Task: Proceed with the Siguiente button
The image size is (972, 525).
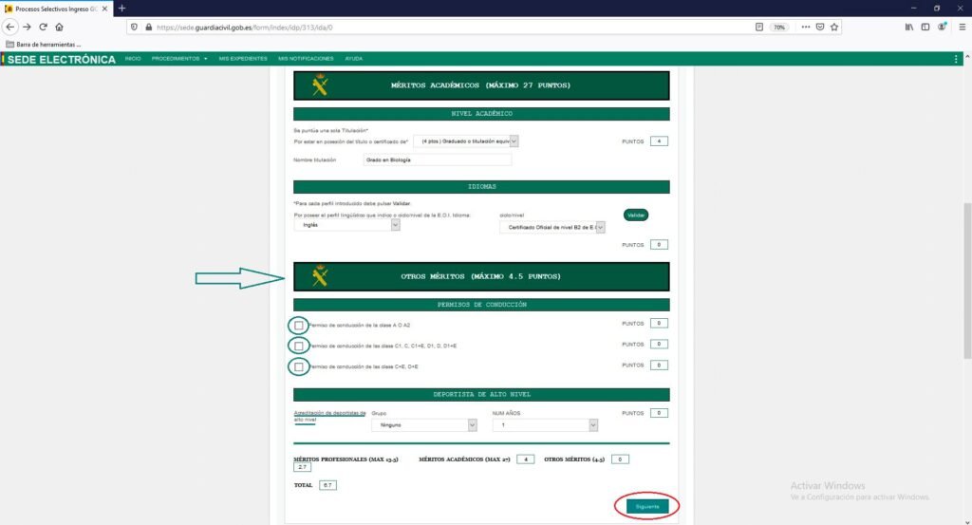Action: coord(647,507)
